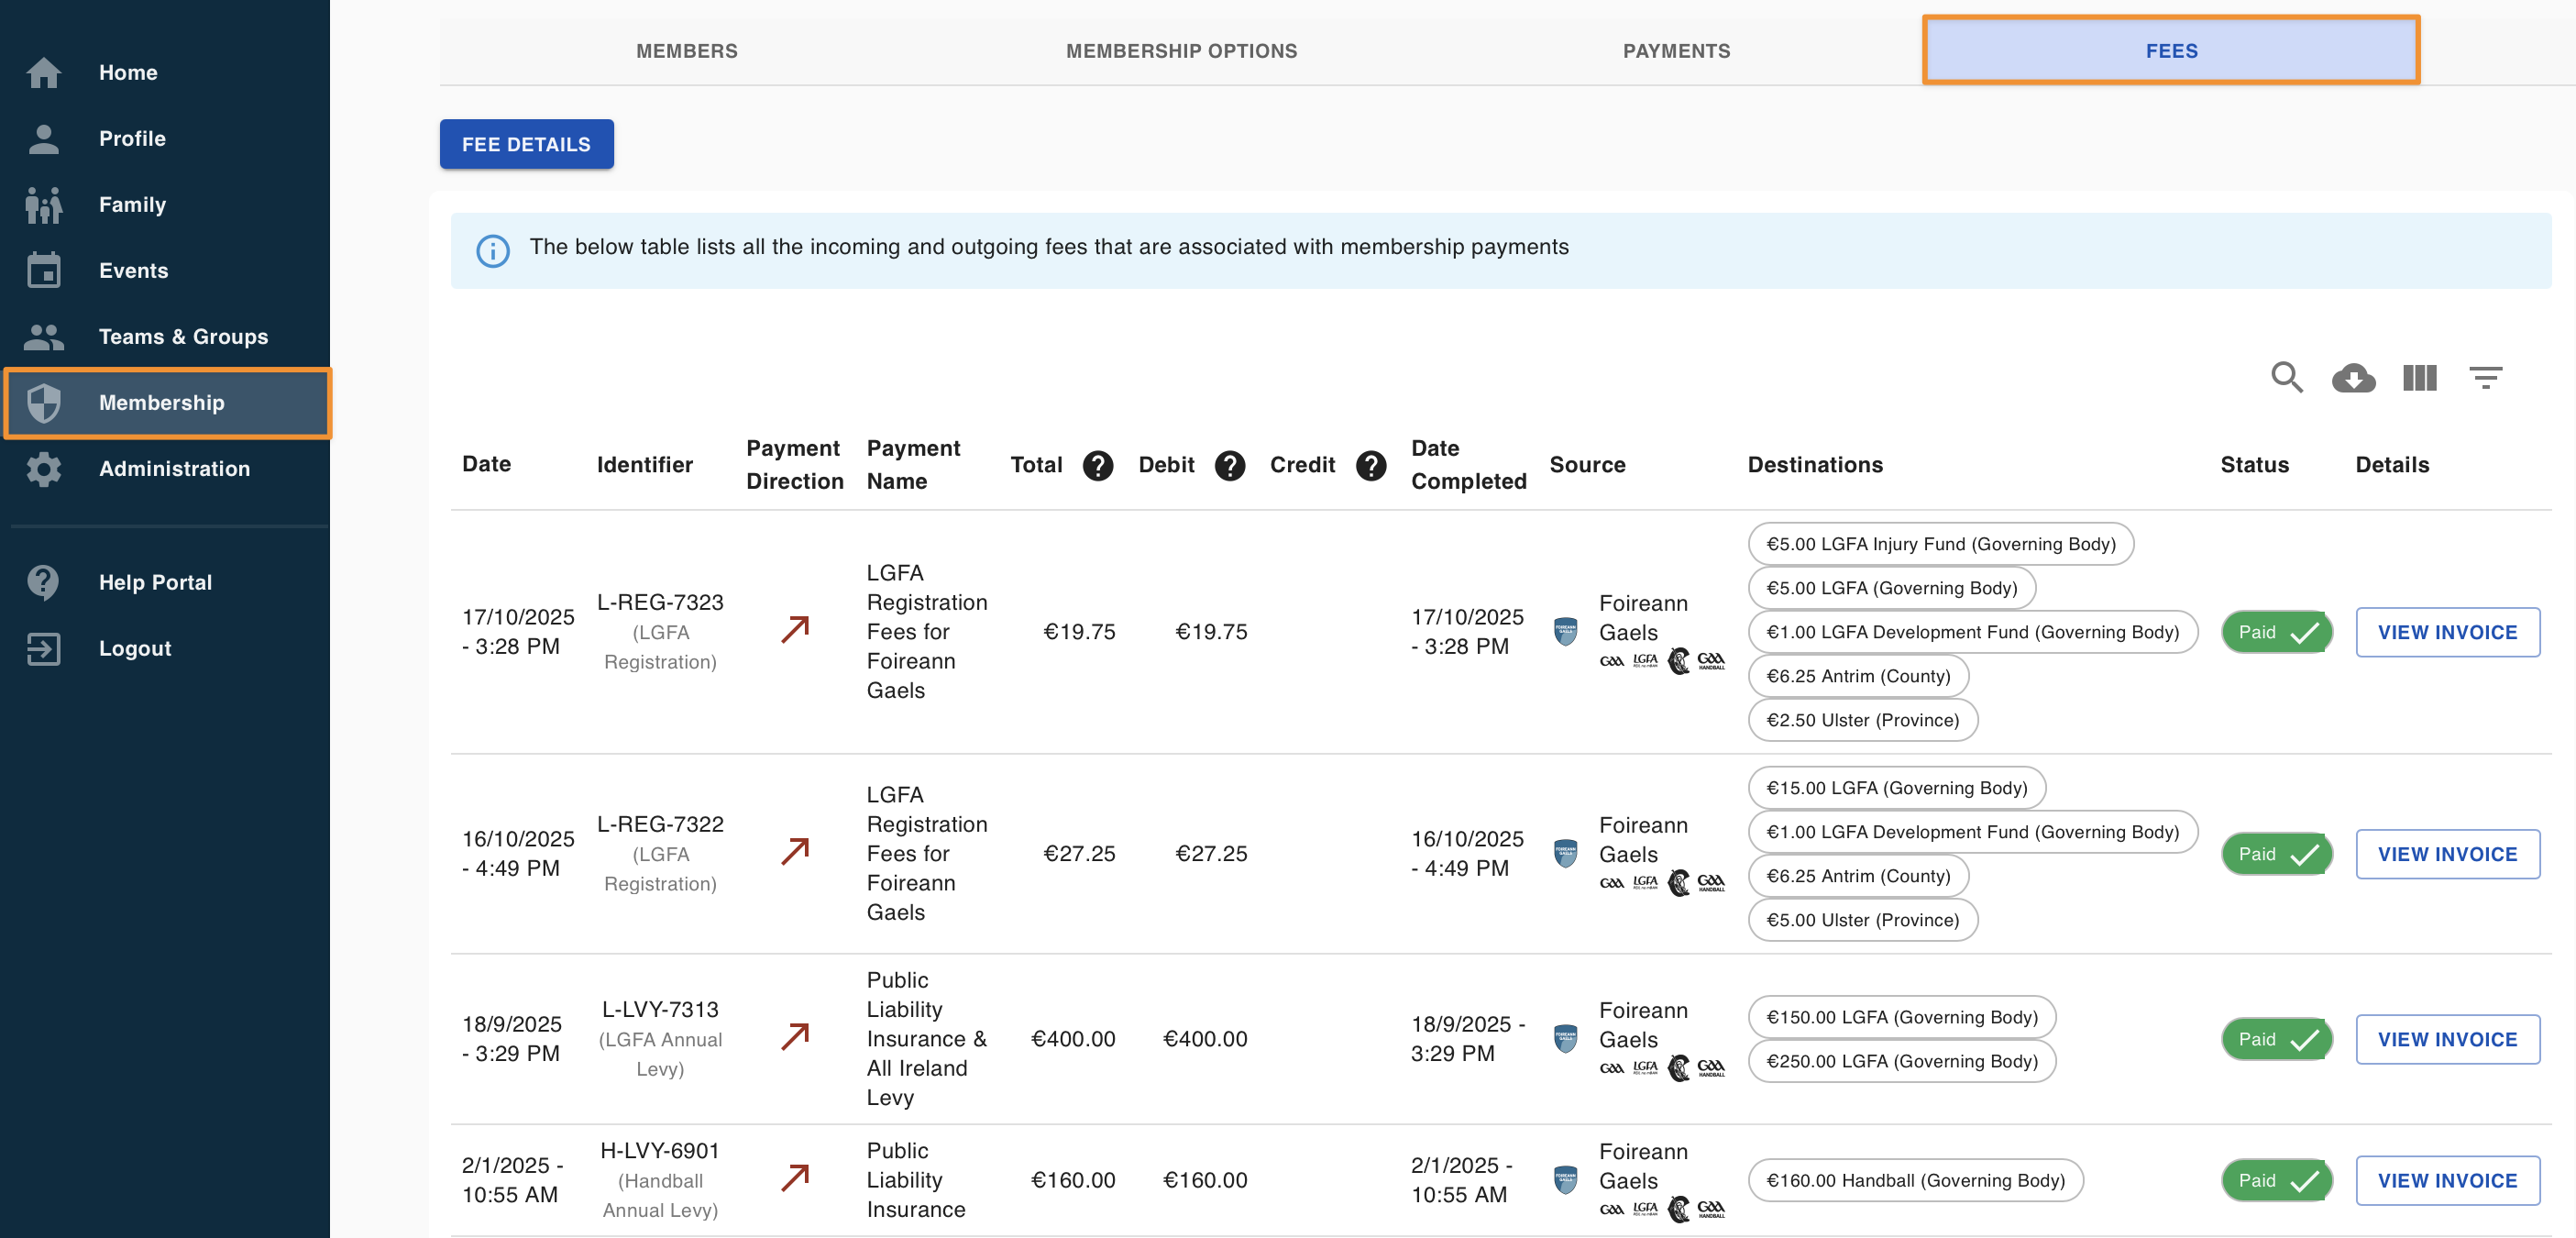Image resolution: width=2576 pixels, height=1238 pixels.
Task: Open the view columns icon
Action: [2419, 378]
